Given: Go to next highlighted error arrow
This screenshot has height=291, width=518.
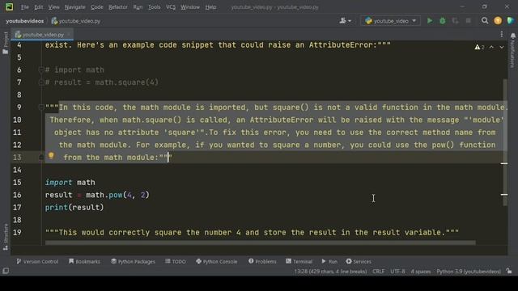Looking at the screenshot, I should (x=502, y=47).
